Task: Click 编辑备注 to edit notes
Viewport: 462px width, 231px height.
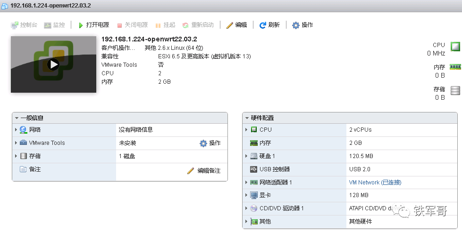Action: click(x=204, y=170)
